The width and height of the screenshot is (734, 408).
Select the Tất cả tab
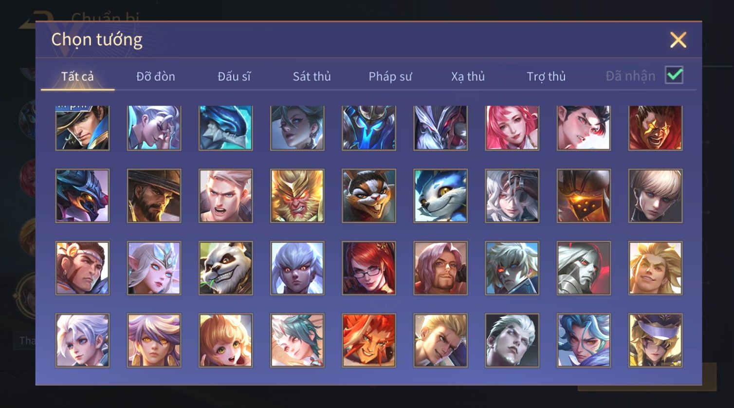click(77, 76)
